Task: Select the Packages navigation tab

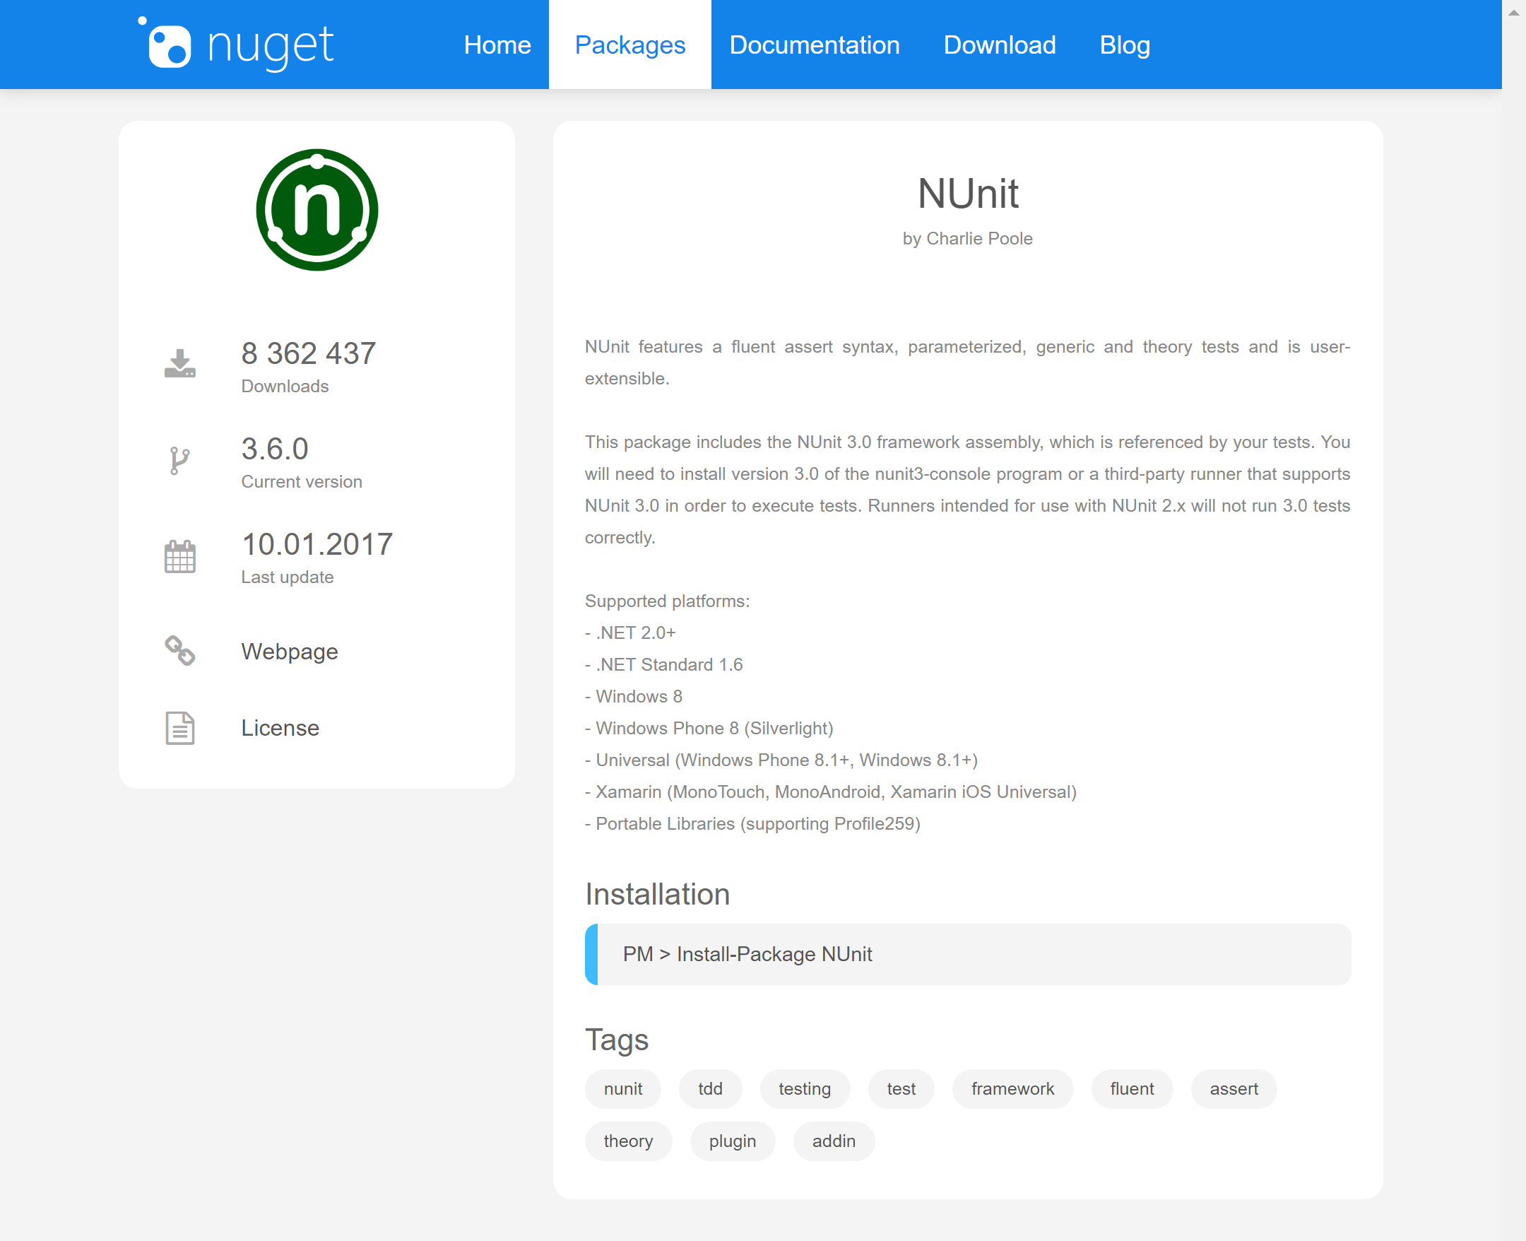Action: (629, 45)
